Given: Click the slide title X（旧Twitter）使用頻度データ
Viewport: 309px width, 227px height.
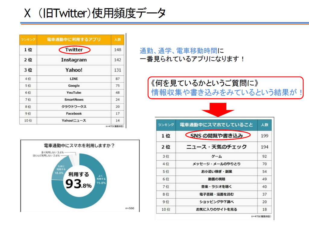Looking at the screenshot, I should tap(94, 13).
